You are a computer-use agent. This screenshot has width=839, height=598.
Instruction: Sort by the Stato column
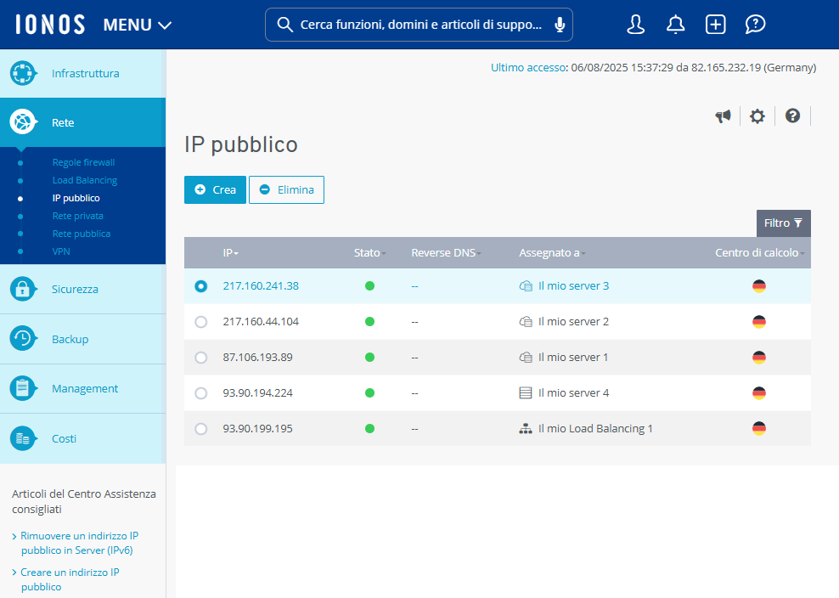click(x=369, y=252)
